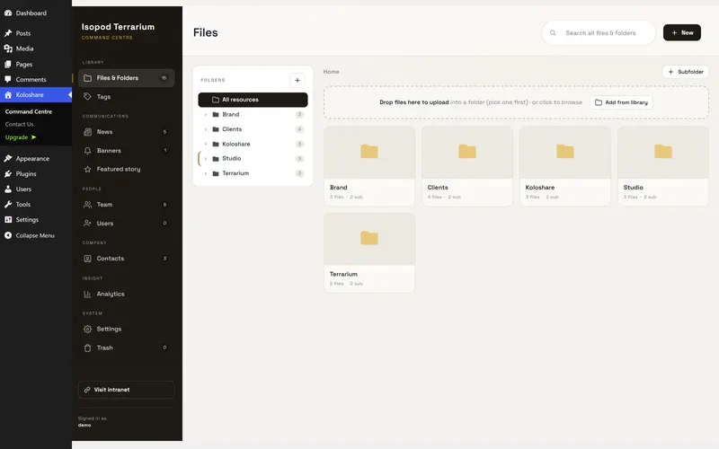
Task: Click the '2 files · 2 sub' text under Terrarium
Action: (346, 284)
